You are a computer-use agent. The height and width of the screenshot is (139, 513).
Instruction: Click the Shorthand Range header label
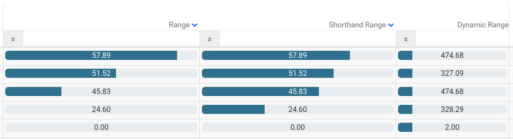tap(357, 25)
